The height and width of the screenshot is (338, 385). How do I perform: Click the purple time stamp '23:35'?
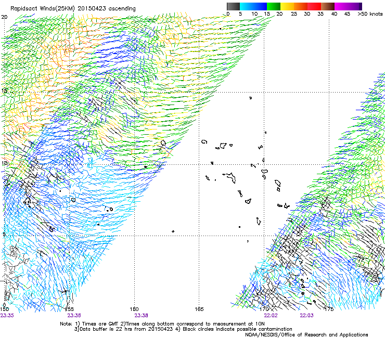coord(7,316)
